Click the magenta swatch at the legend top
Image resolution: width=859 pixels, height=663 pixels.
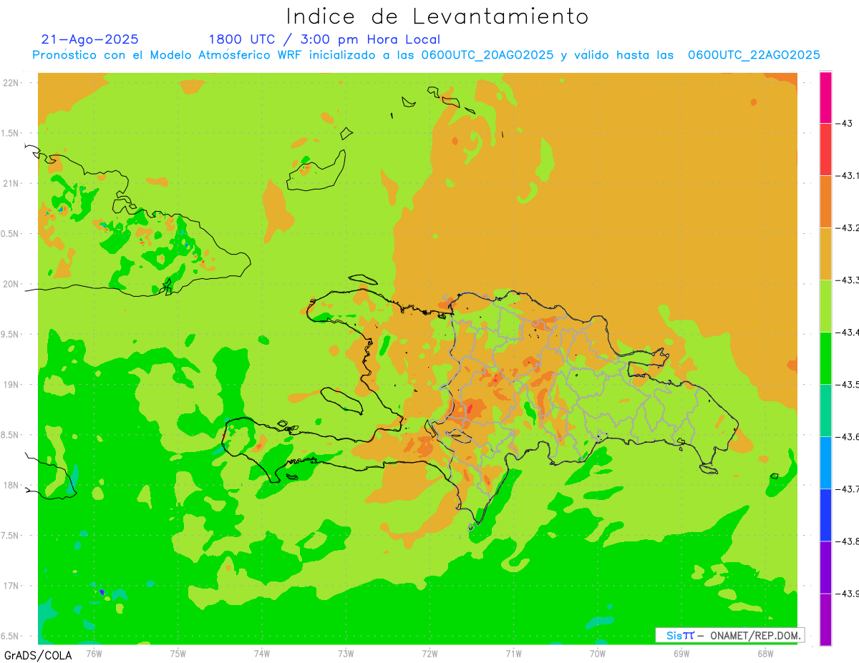tap(825, 97)
